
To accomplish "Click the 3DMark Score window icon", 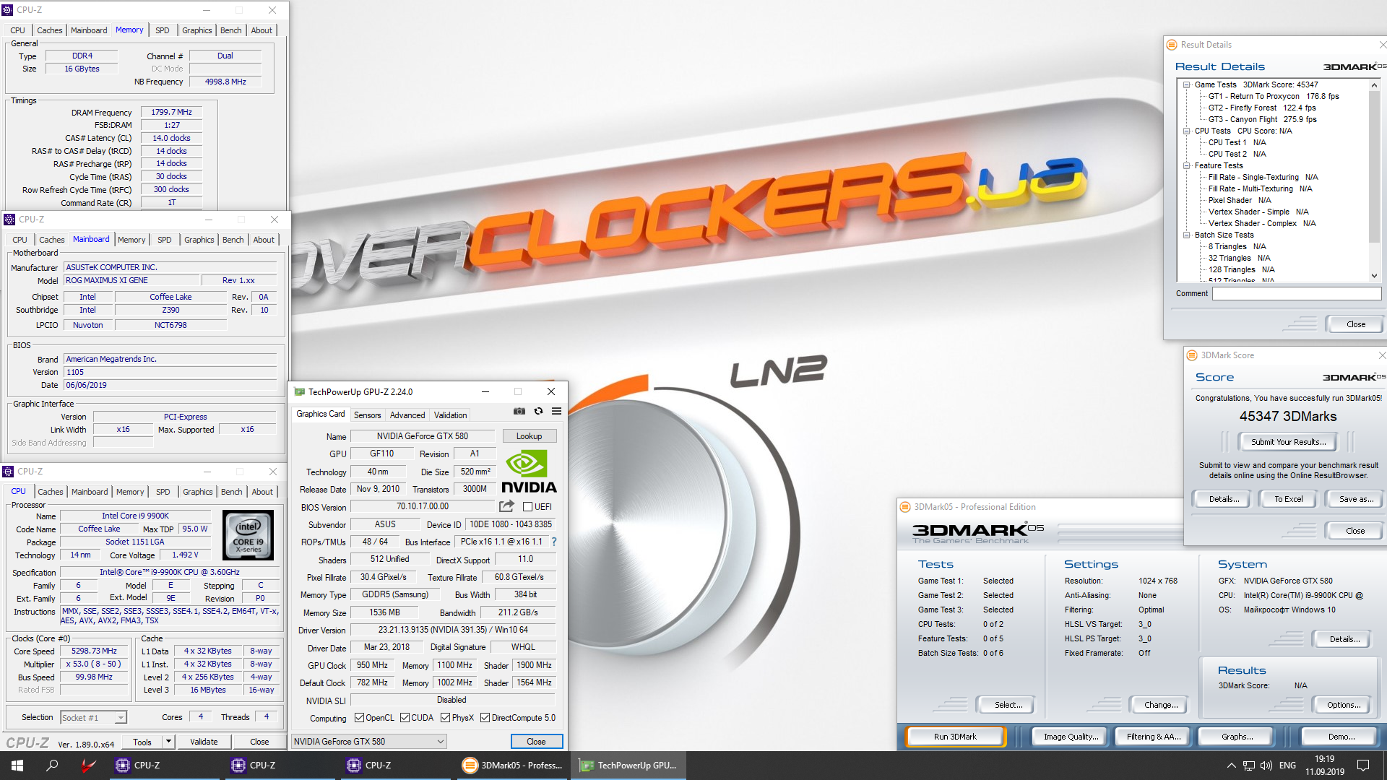I will tap(1192, 355).
